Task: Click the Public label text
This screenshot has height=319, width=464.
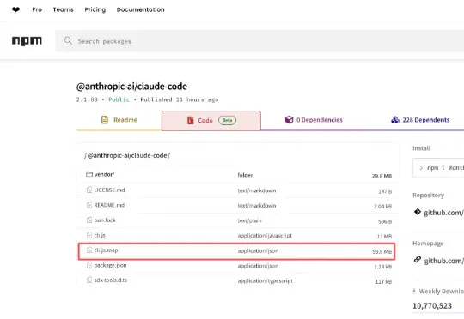Action: (119, 99)
